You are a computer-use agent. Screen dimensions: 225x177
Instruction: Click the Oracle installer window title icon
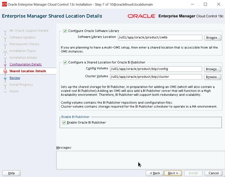pyautogui.click(x=4, y=4)
